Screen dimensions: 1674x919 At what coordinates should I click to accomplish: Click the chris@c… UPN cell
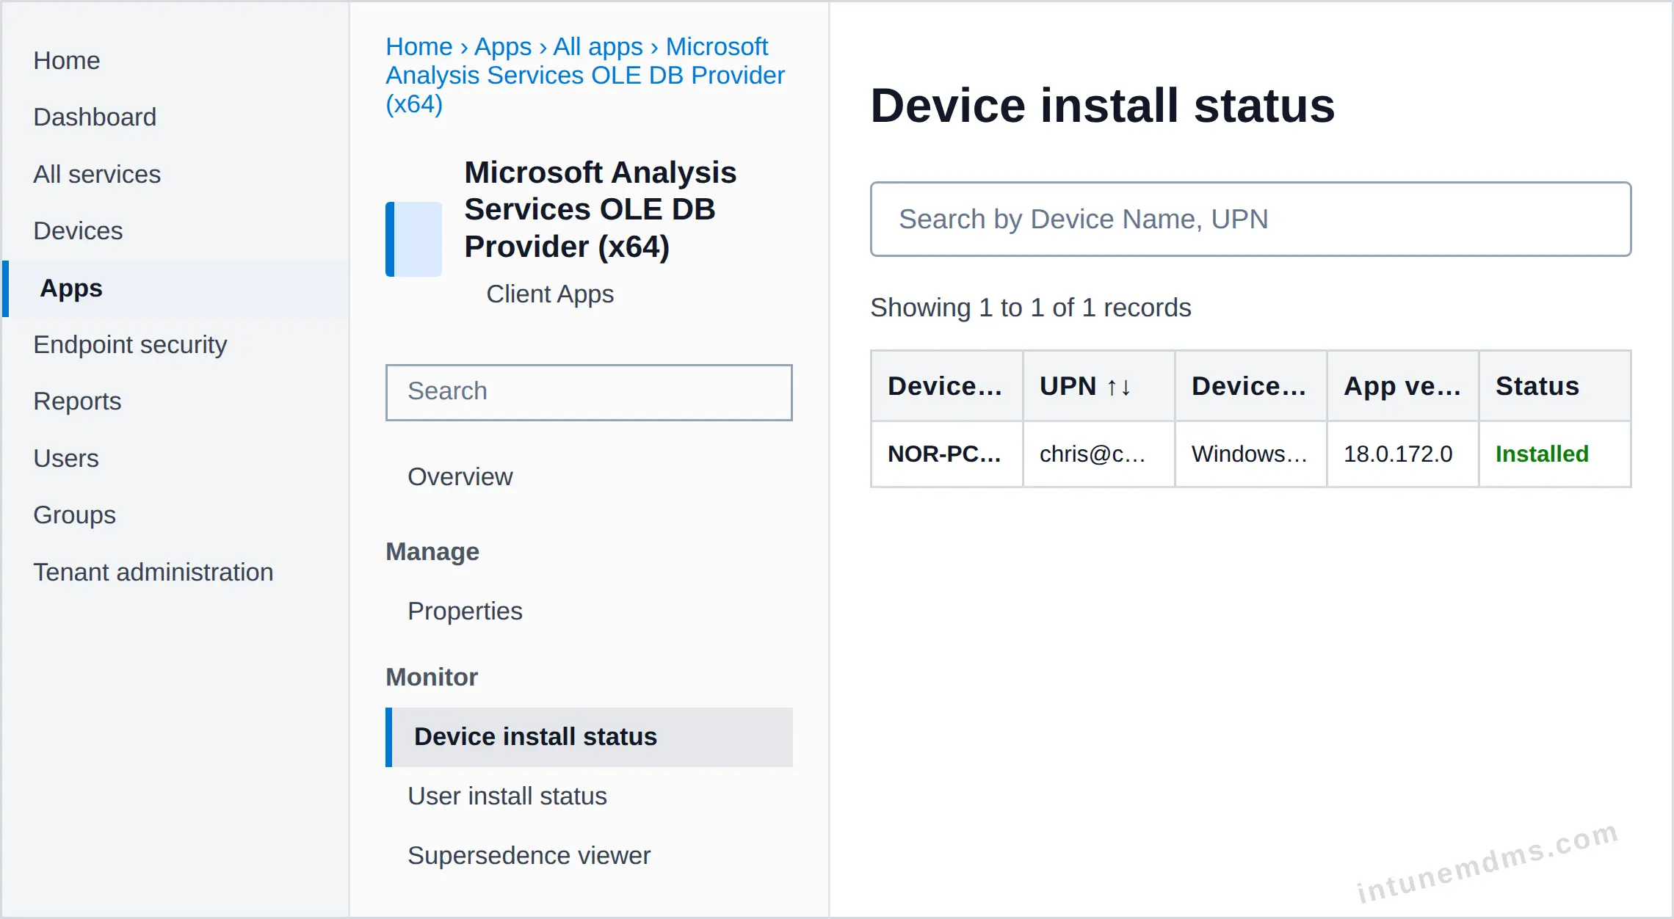click(1099, 454)
